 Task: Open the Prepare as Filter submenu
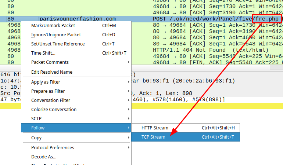click(48, 91)
